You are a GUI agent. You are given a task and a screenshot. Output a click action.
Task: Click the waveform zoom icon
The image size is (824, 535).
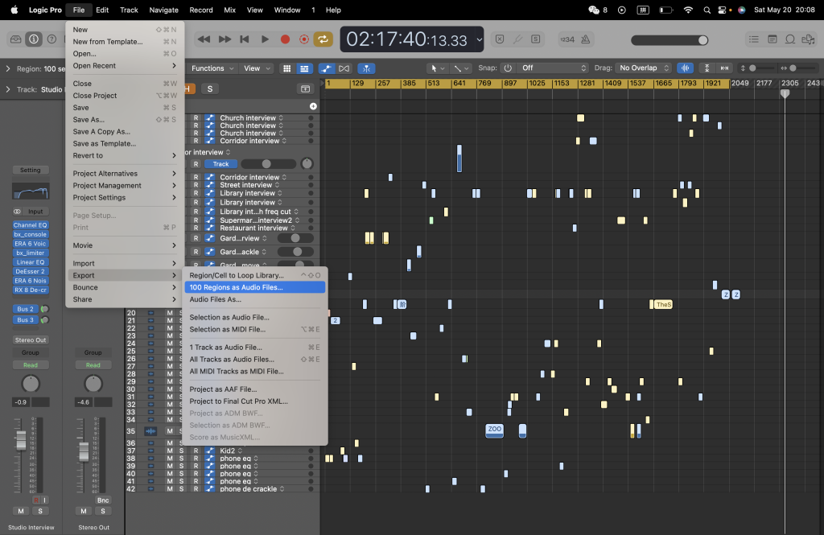coord(686,68)
